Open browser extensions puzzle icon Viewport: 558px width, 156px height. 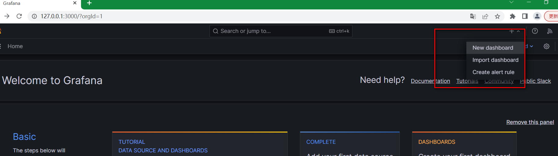click(x=512, y=16)
